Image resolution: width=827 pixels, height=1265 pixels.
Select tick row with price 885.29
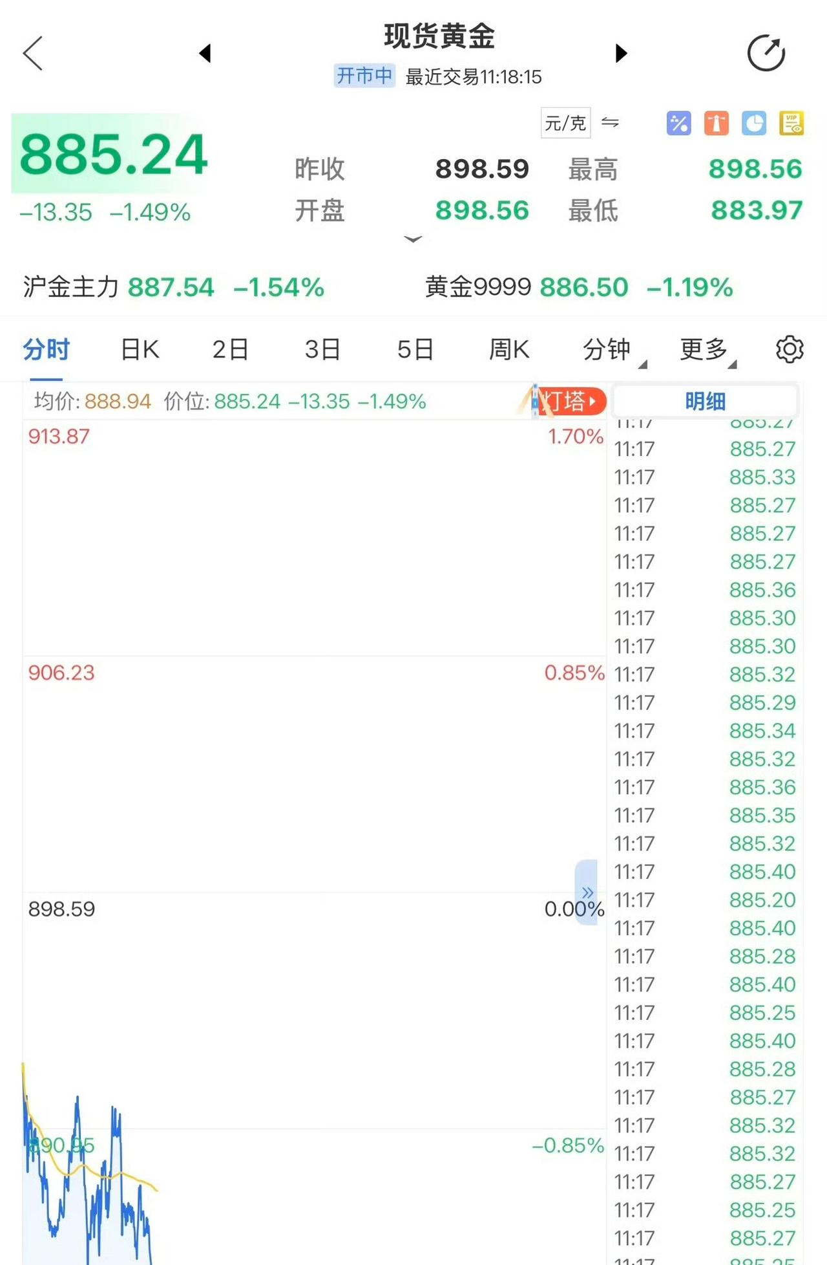705,703
